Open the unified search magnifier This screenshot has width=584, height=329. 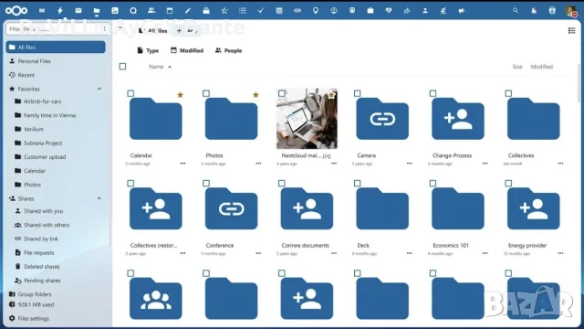point(516,11)
